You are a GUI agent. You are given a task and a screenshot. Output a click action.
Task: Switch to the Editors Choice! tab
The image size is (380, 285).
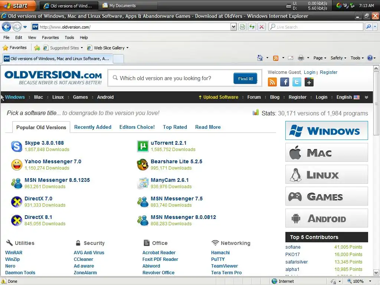point(137,127)
